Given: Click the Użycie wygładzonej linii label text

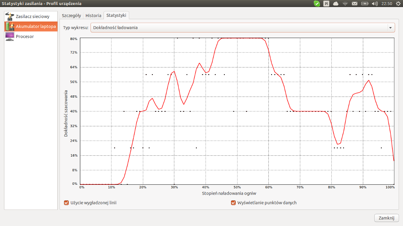Looking at the screenshot, I should [93, 203].
